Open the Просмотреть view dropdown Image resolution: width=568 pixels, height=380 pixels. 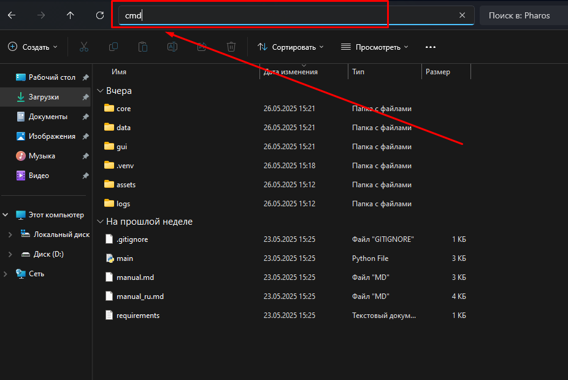(375, 47)
